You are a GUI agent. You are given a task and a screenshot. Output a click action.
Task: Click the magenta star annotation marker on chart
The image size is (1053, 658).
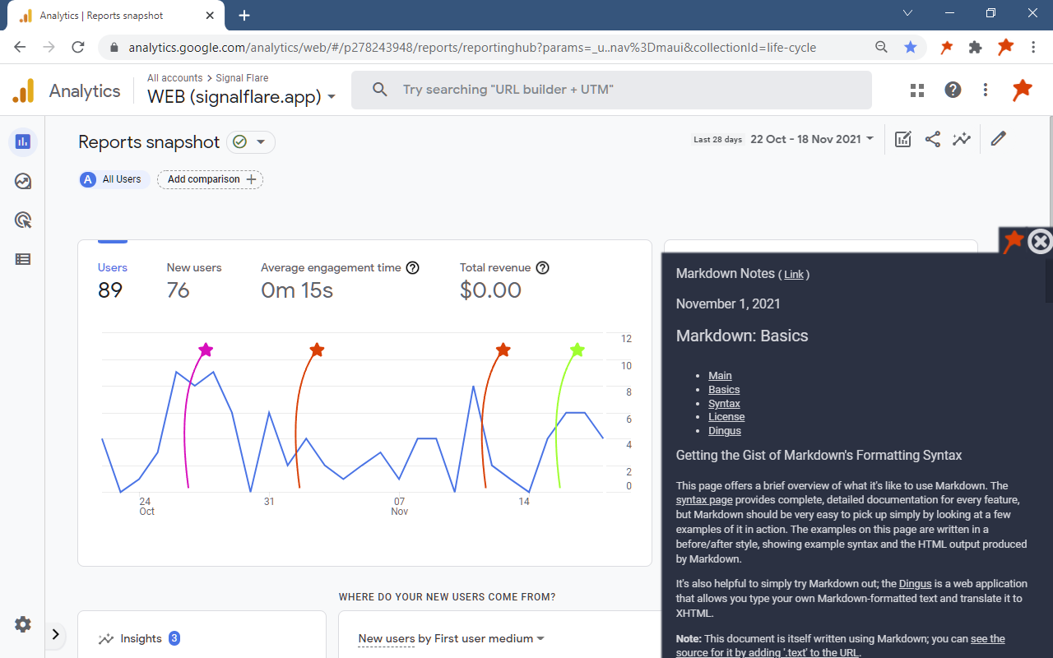(x=206, y=350)
